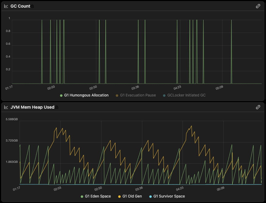Screen dimensions: 266x203
Task: Click the 02:50 time label in JVM heap chart
Action: pyautogui.click(x=98, y=189)
